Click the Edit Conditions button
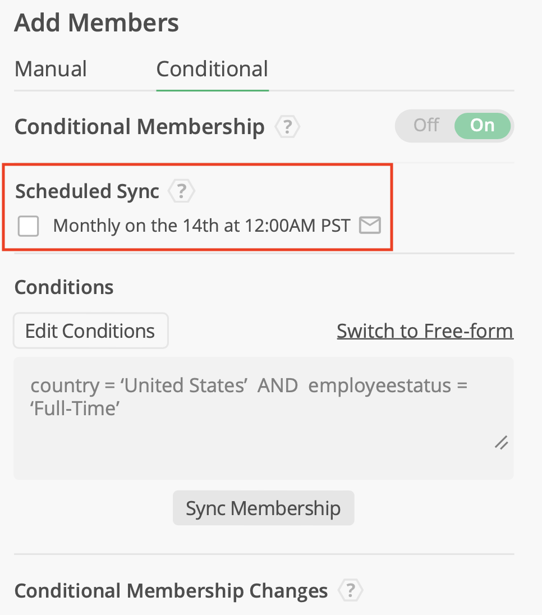This screenshot has height=615, width=542. [x=90, y=331]
